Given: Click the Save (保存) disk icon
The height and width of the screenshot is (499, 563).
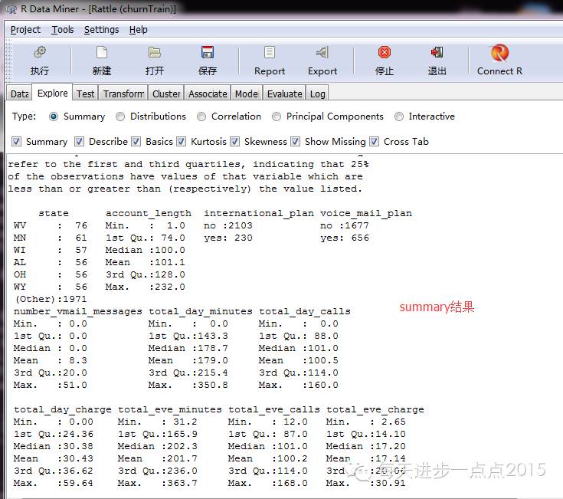Looking at the screenshot, I should (208, 53).
